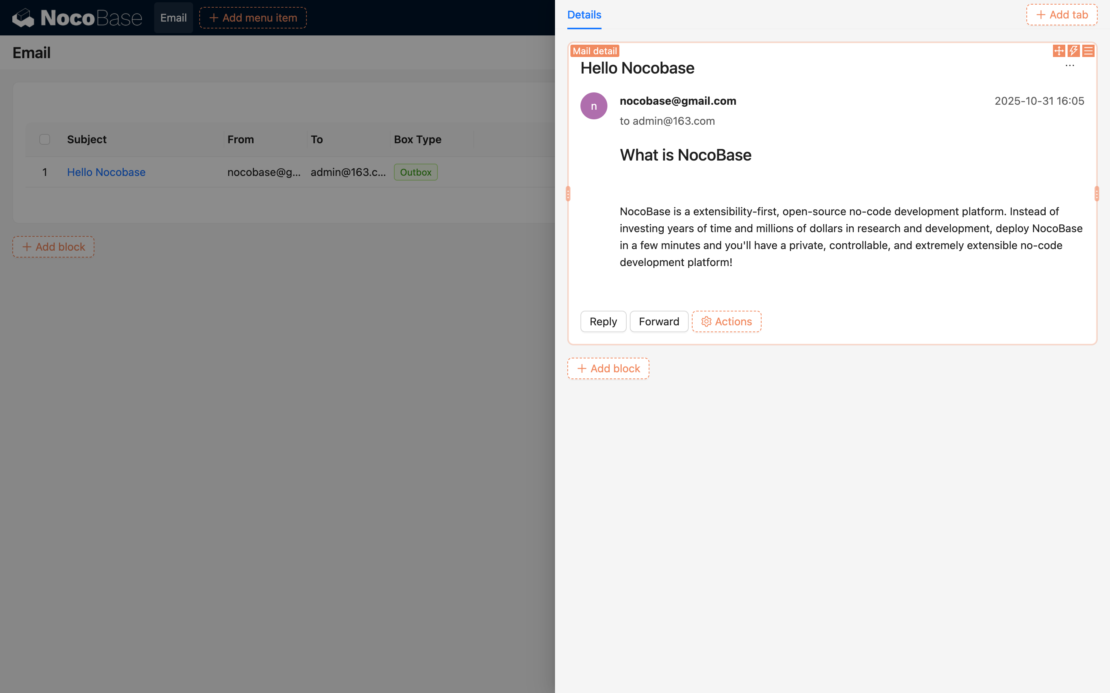Click the gear Actions configuration button
This screenshot has height=693, width=1110.
[726, 321]
